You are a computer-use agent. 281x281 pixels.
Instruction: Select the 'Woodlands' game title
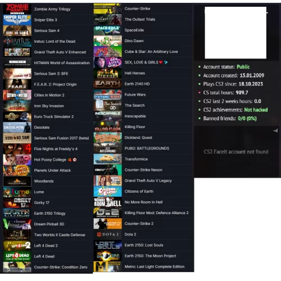(44, 181)
